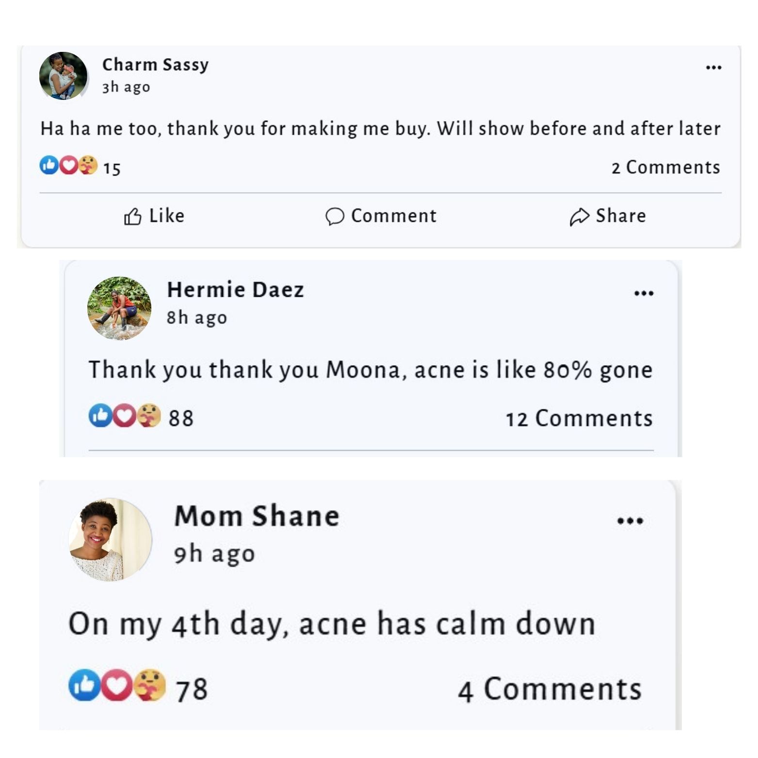The width and height of the screenshot is (758, 758).
Task: Share Charm Sassy's post
Action: [608, 216]
